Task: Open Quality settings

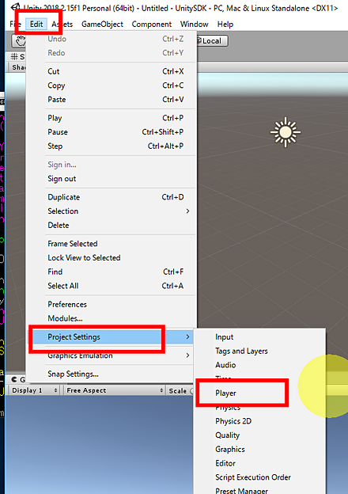Action: click(260, 435)
